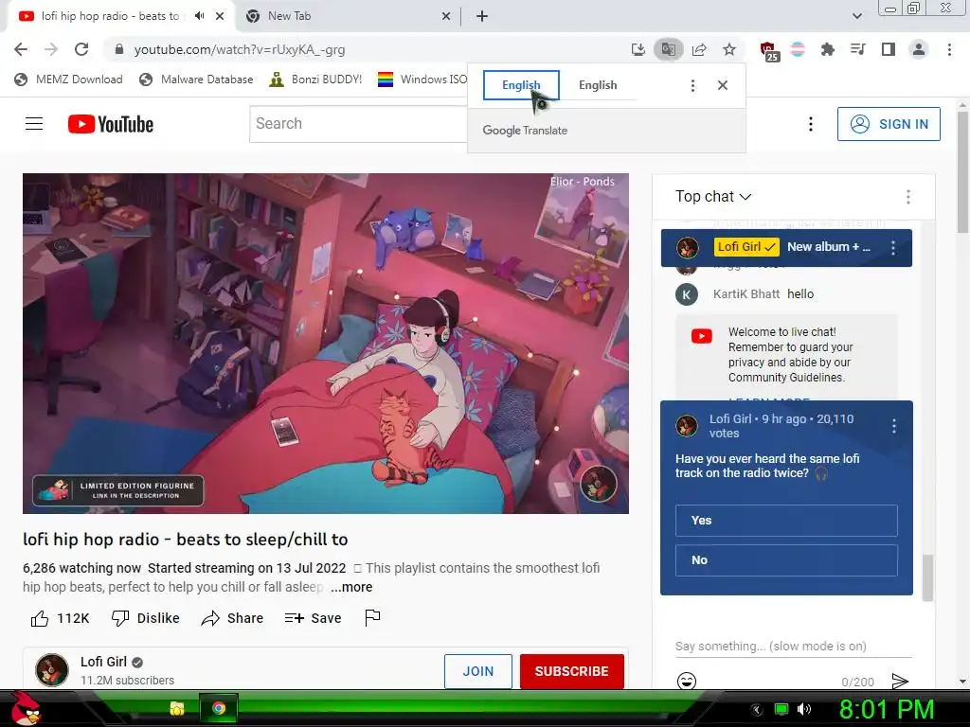
Task: Open Malware Database bookmark
Action: tap(196, 80)
